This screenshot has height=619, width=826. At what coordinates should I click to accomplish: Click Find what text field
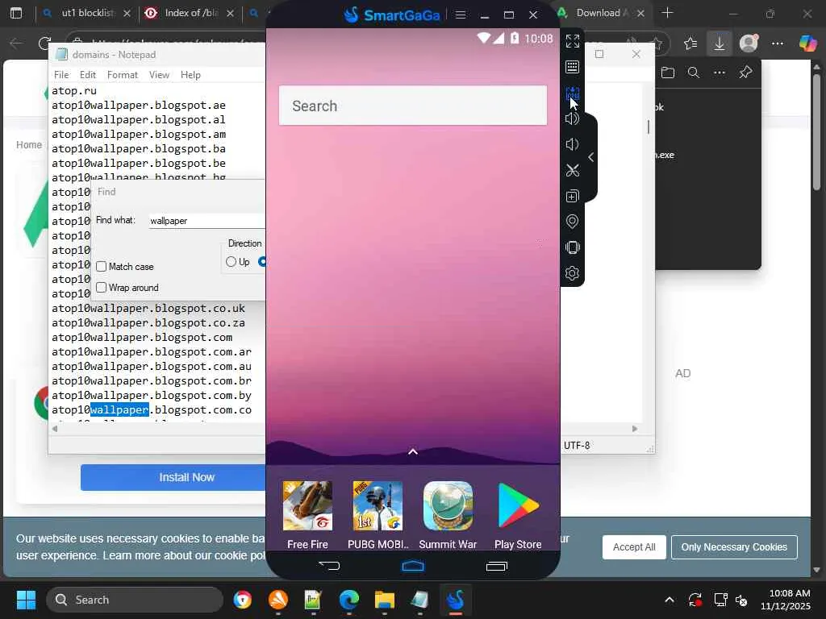[x=207, y=221]
